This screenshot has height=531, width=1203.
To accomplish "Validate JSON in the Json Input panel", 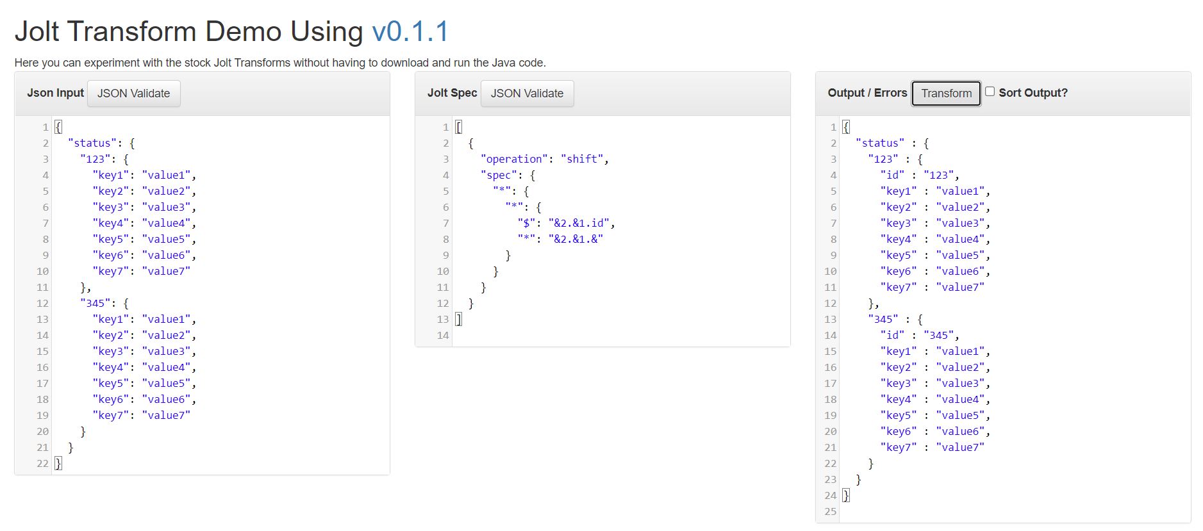I will (133, 94).
